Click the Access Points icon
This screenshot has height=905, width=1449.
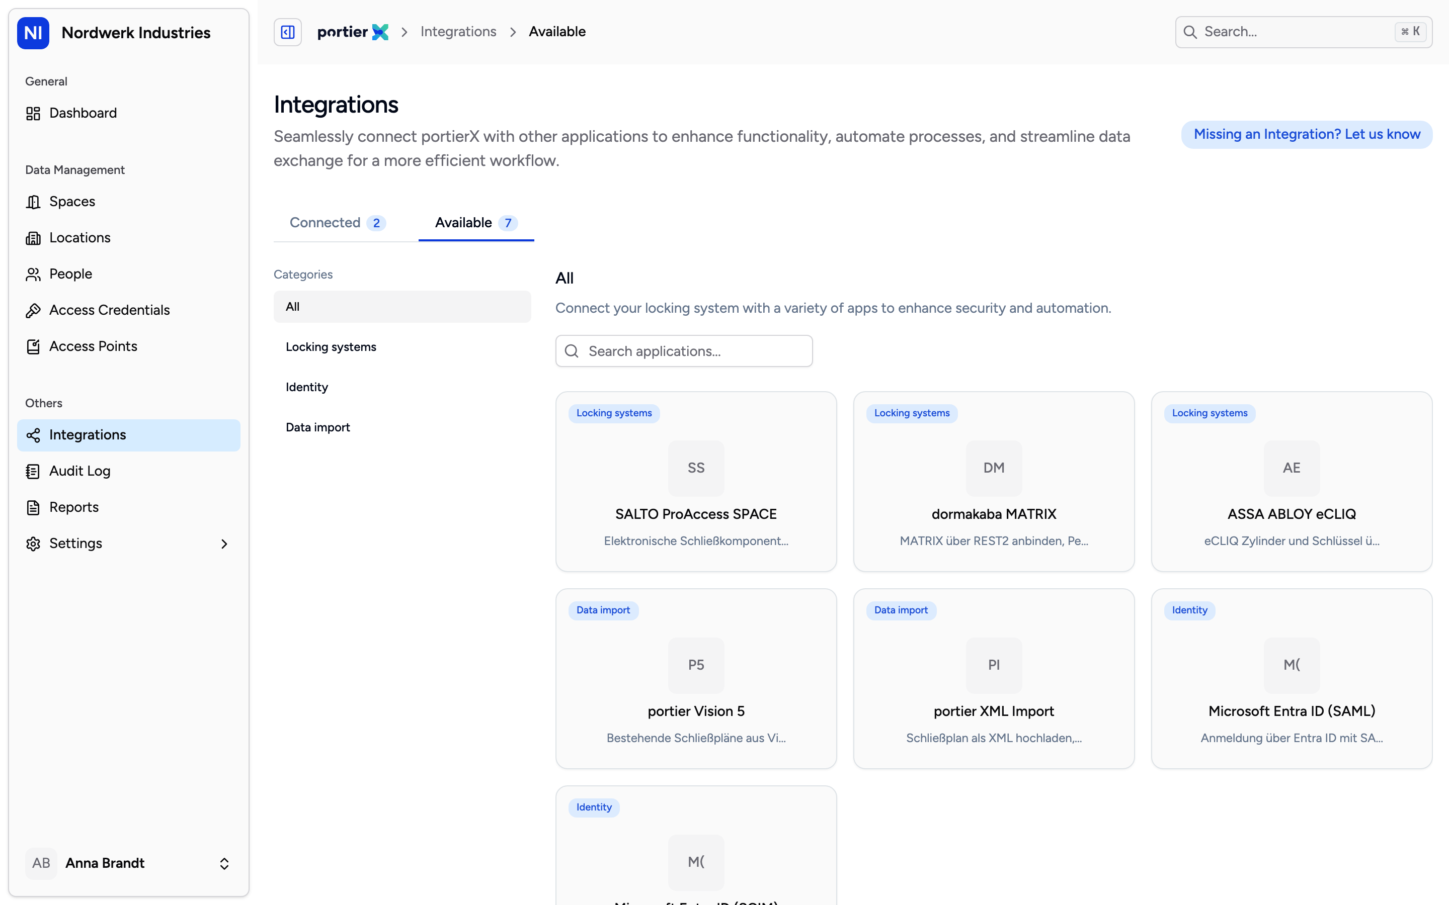pyautogui.click(x=33, y=346)
